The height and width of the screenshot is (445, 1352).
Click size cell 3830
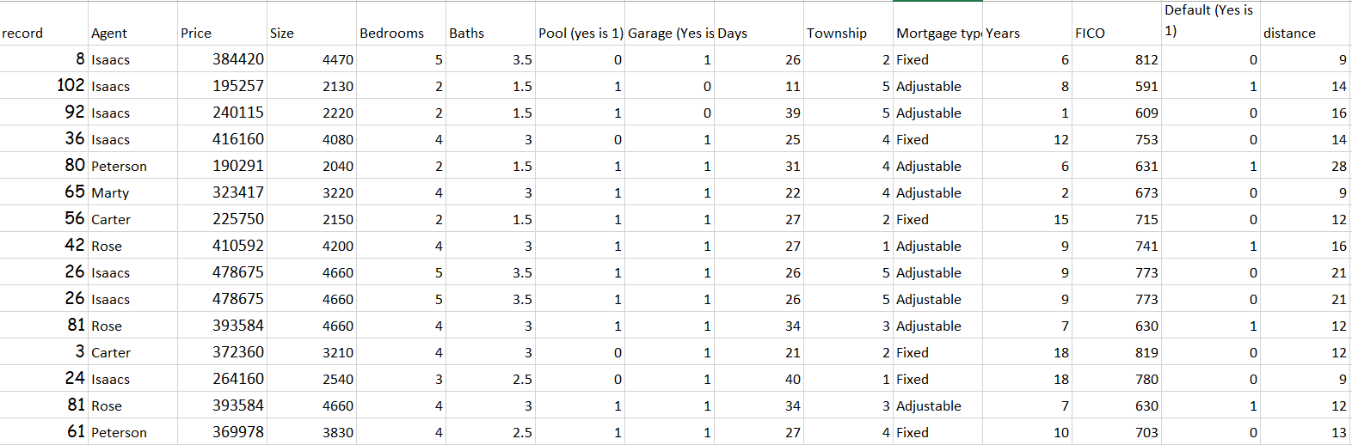[x=311, y=432]
